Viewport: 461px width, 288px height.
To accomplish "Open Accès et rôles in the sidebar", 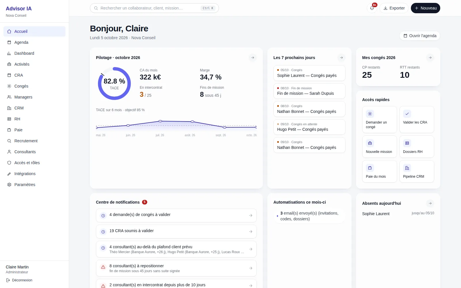I will pos(35,163).
